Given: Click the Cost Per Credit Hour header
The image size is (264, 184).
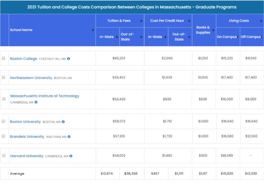Looking at the screenshot, I should click(167, 21).
